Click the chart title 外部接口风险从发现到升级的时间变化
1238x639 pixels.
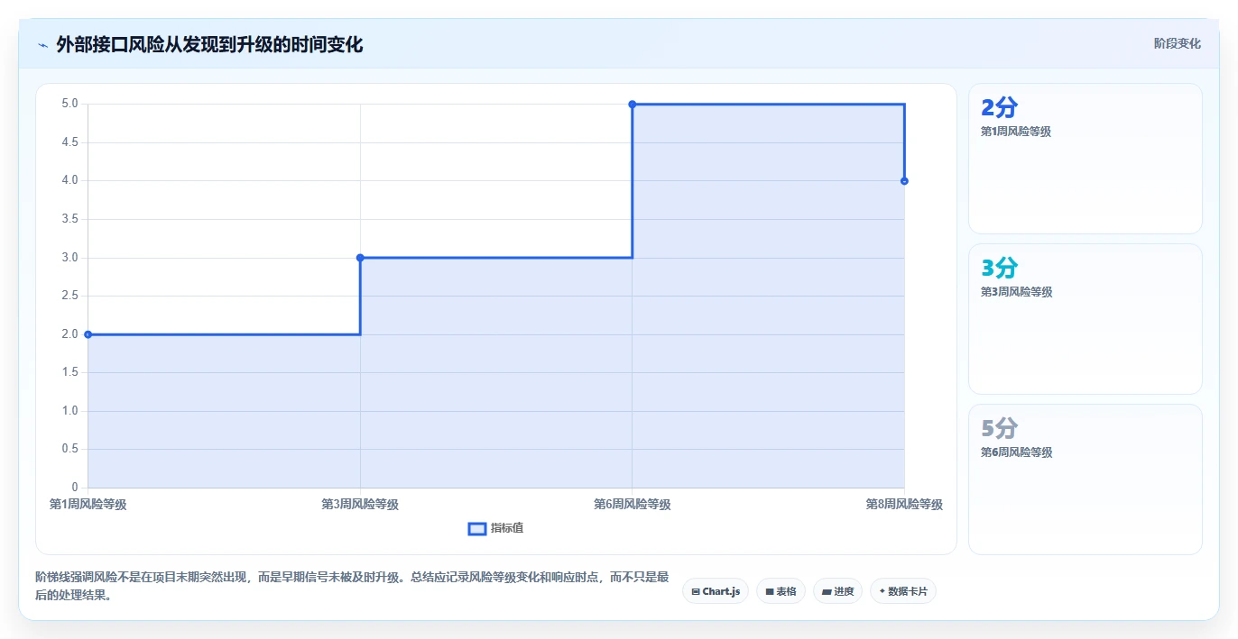coord(209,44)
